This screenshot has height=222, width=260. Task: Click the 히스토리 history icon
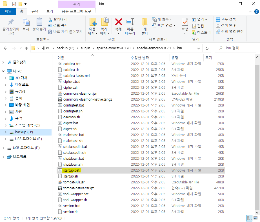click(194, 32)
